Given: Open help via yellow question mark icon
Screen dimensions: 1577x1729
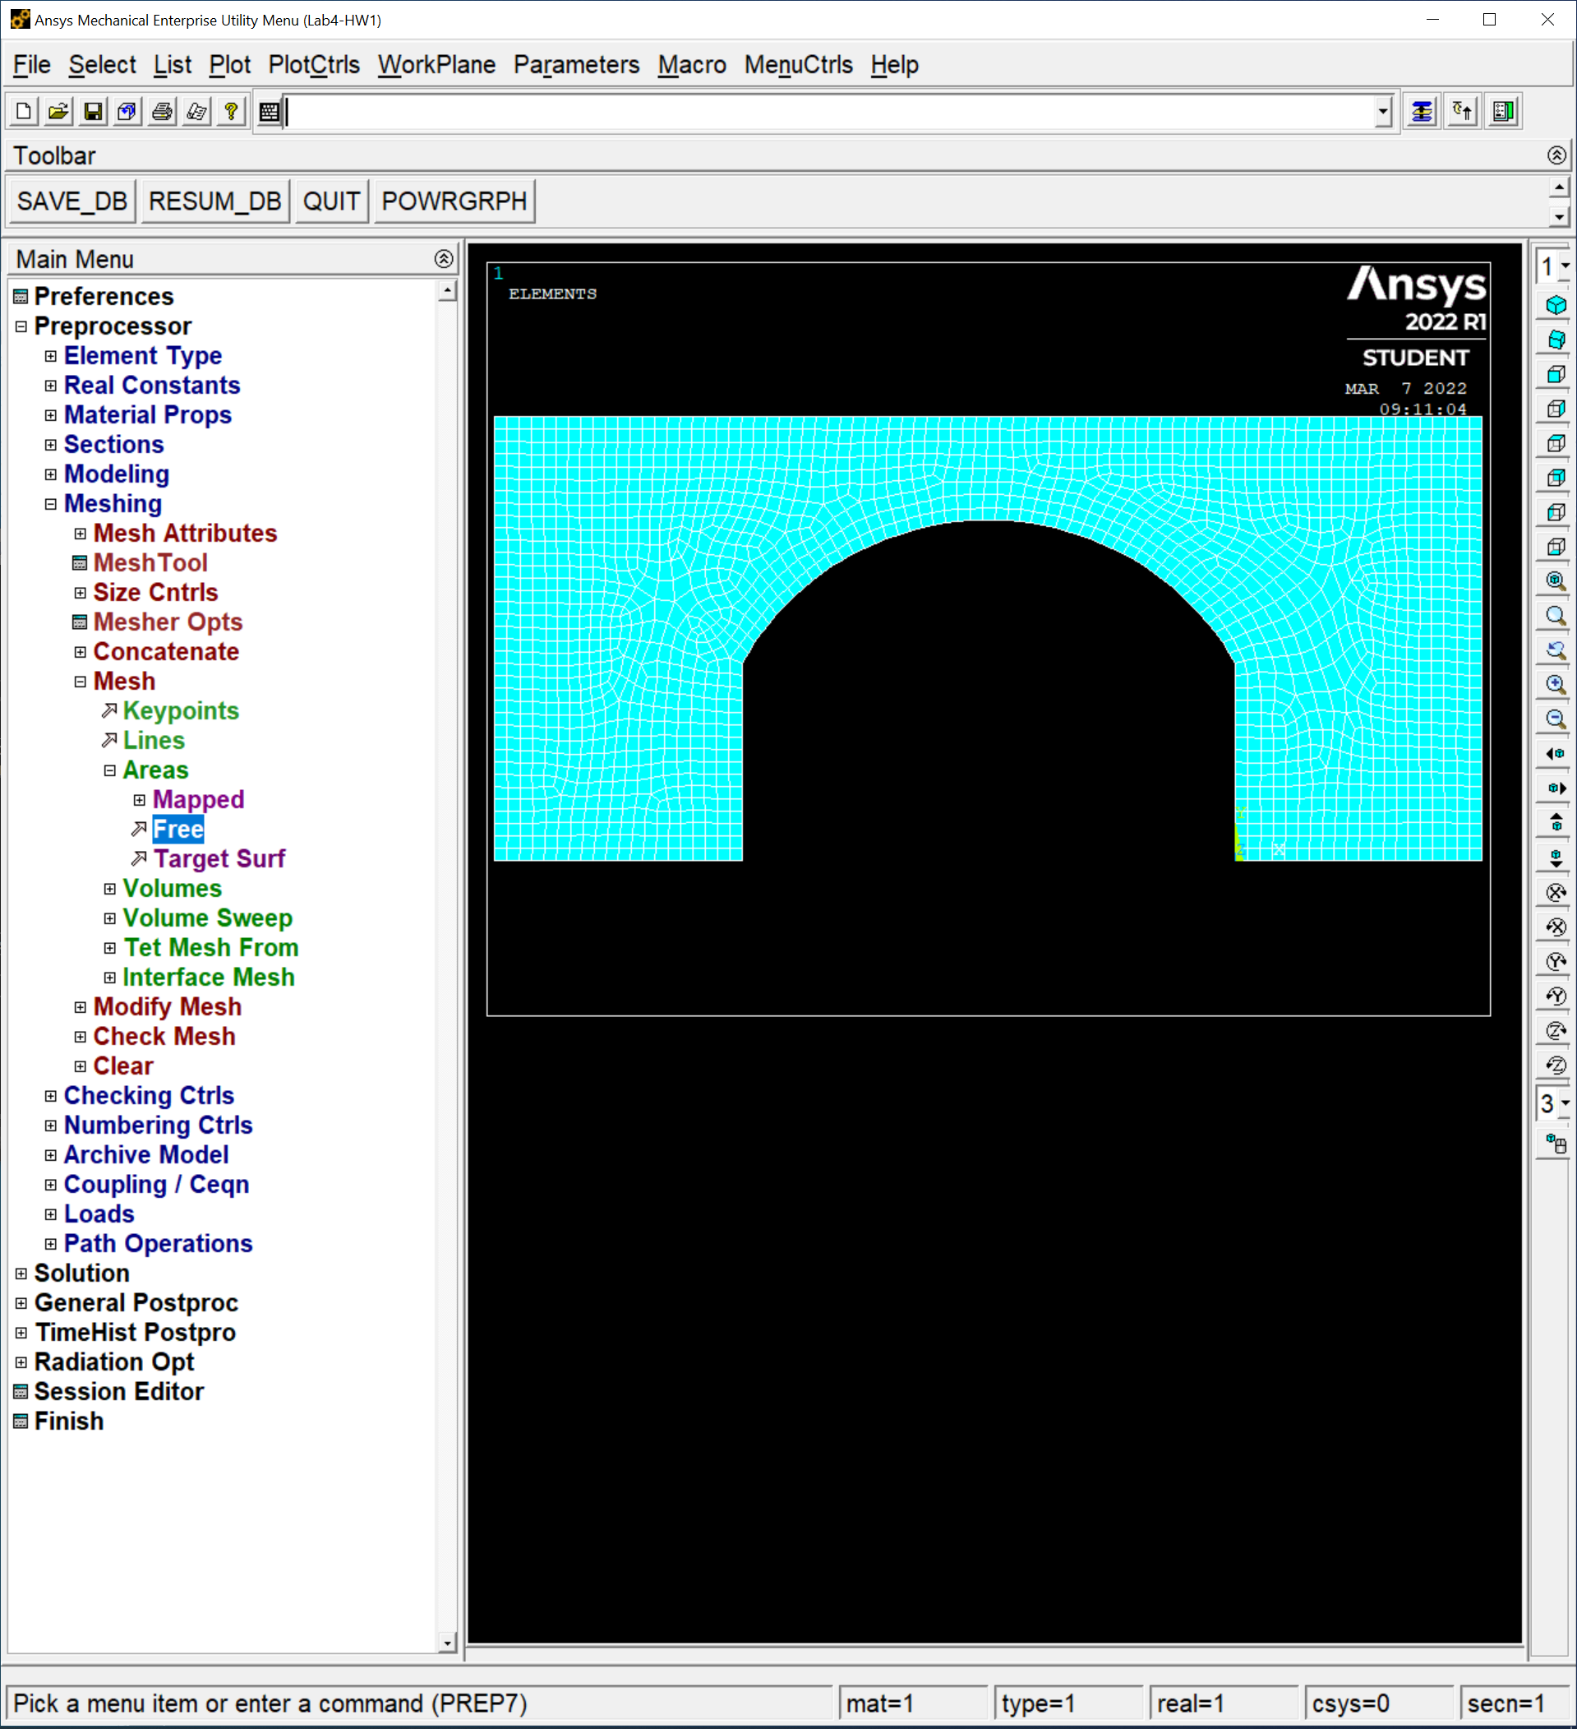Looking at the screenshot, I should coord(231,112).
